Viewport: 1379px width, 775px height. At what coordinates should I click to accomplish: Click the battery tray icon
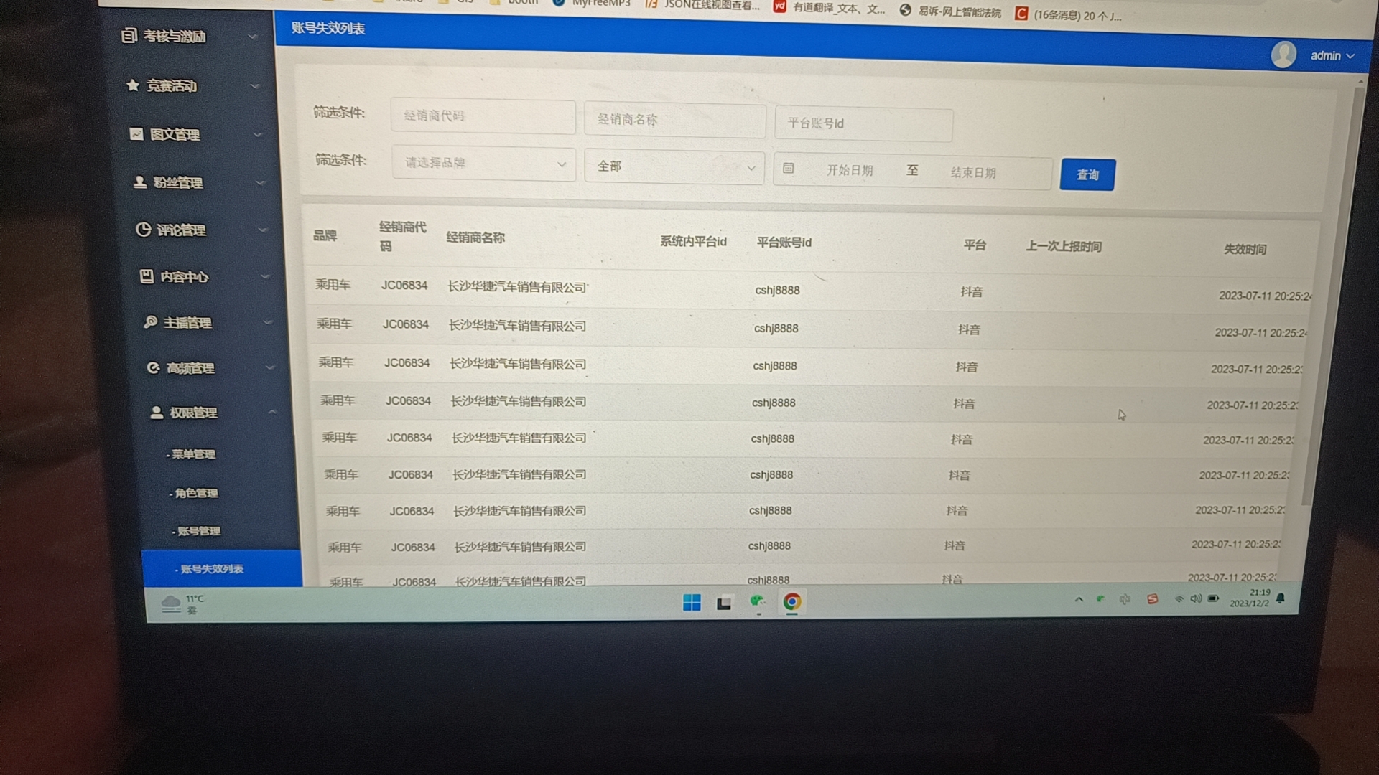(1213, 598)
